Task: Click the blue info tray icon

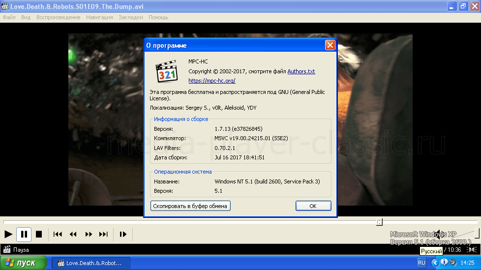Action: (x=444, y=263)
